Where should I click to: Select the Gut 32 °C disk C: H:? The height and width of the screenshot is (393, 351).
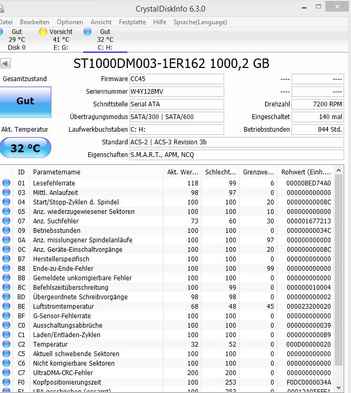105,40
